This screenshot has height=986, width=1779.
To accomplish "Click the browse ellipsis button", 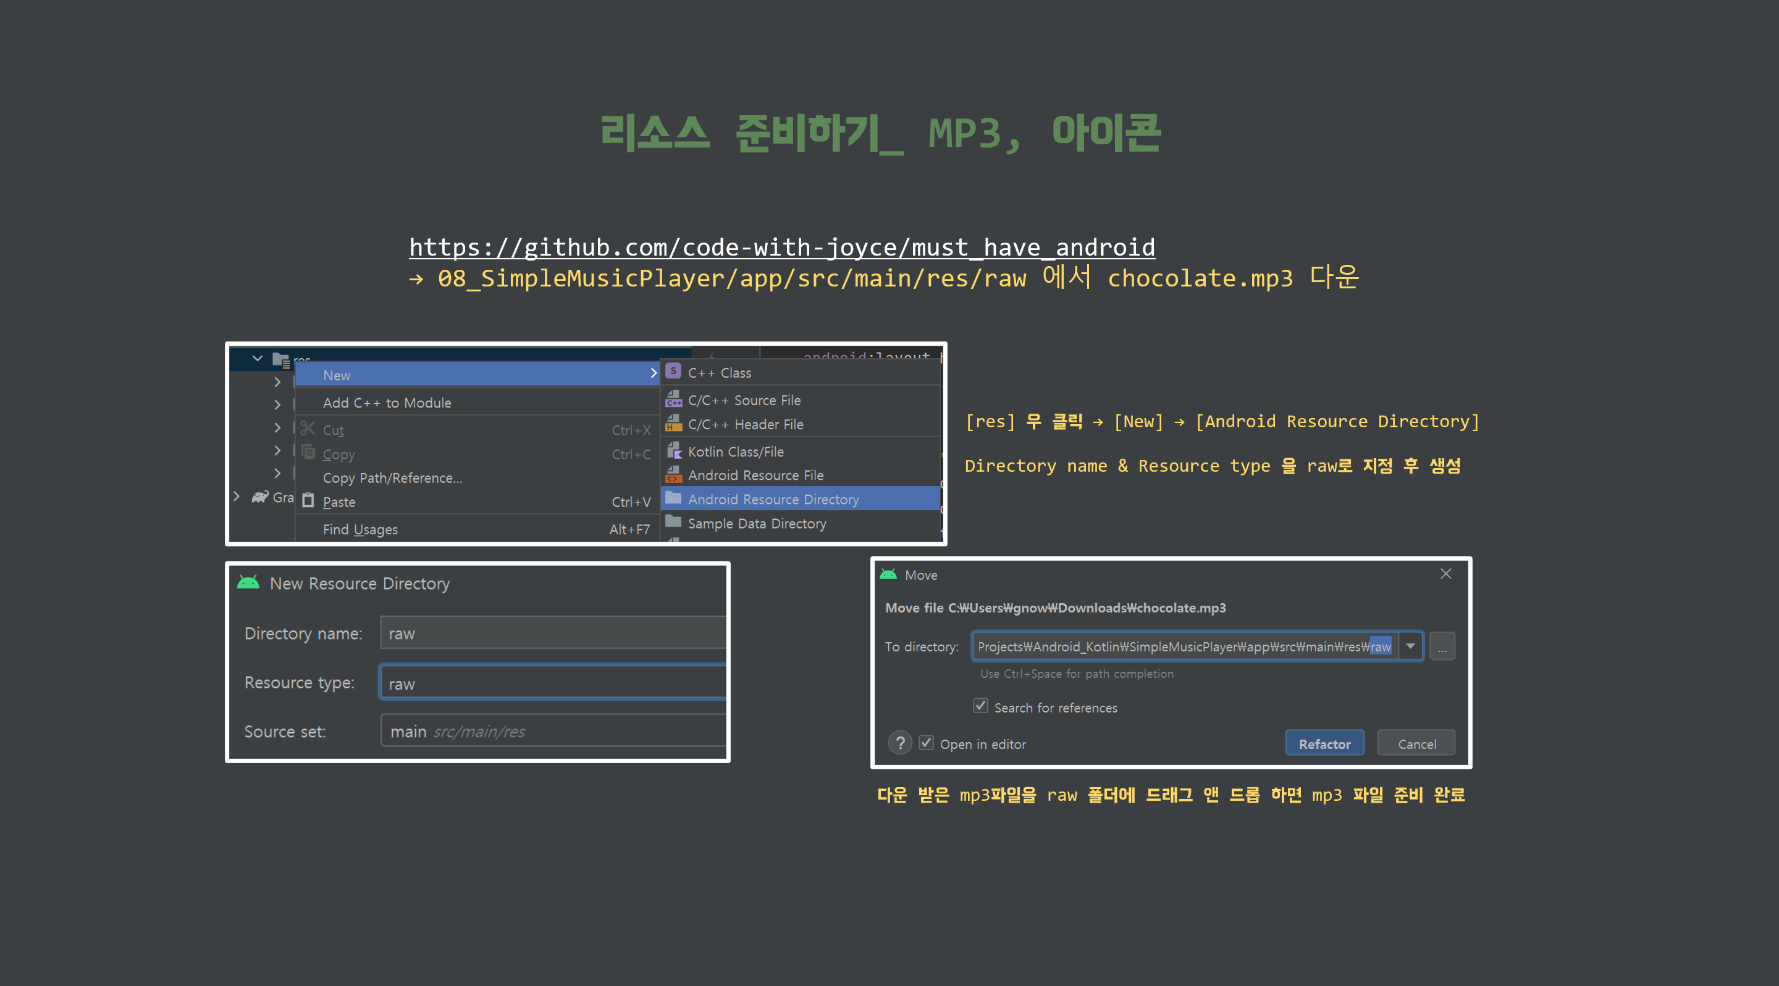I will pos(1441,646).
